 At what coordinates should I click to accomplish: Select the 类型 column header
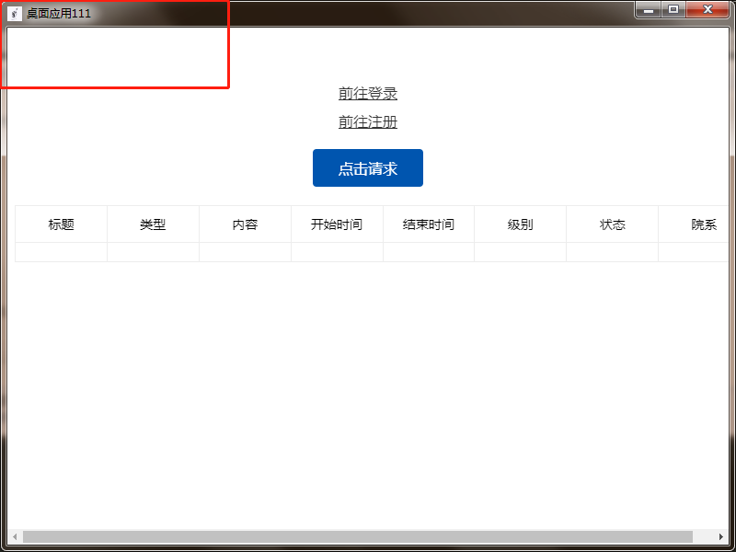click(153, 224)
